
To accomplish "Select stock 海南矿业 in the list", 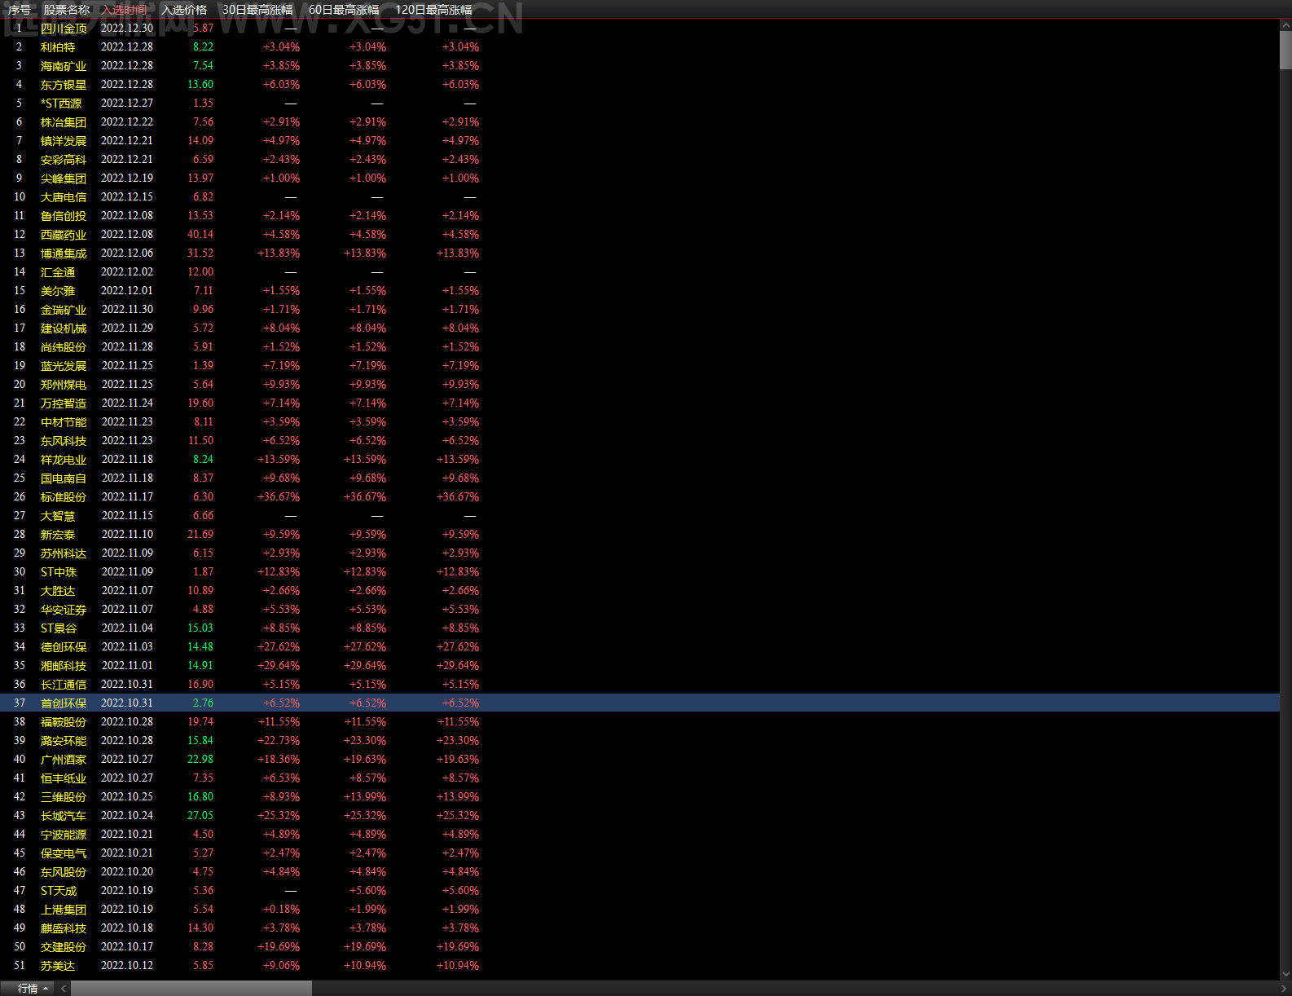I will (x=64, y=66).
